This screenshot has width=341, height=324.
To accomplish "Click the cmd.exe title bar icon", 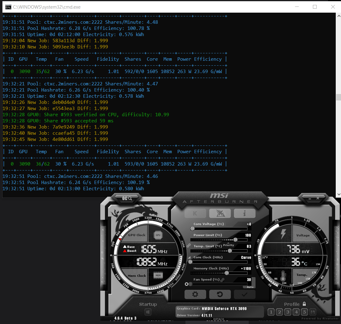I will 8,7.
